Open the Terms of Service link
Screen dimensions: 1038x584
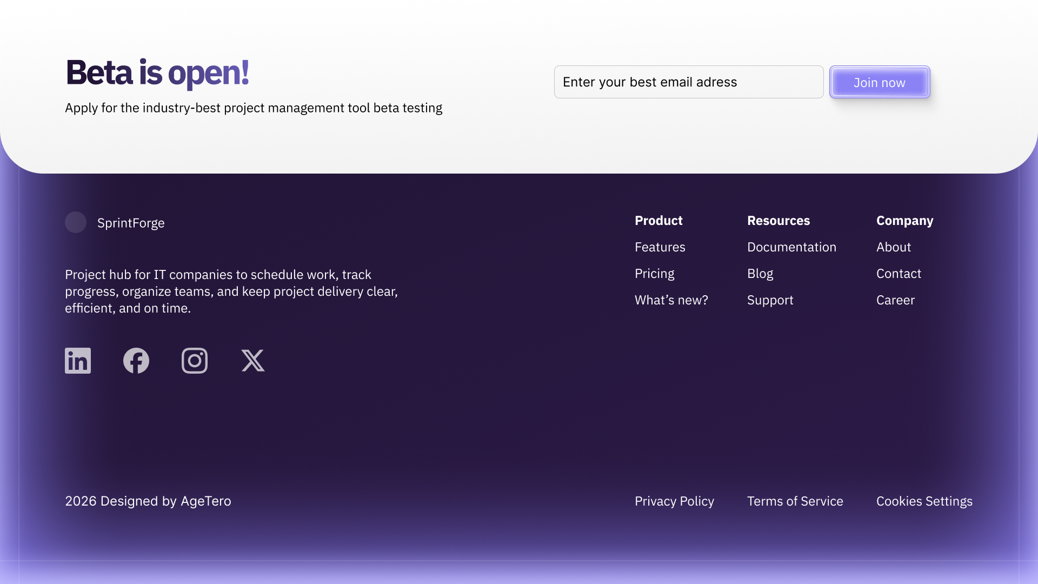795,501
